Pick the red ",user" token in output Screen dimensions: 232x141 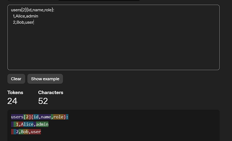[x=35, y=132]
